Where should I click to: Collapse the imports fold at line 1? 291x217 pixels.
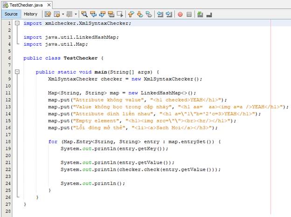point(17,23)
